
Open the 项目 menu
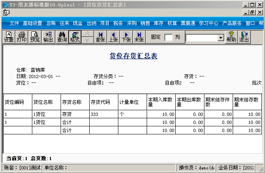[105, 23]
